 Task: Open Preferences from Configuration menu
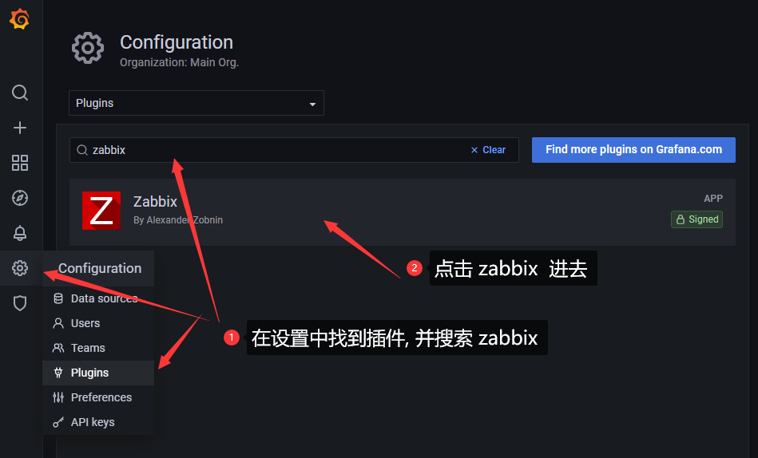[101, 397]
